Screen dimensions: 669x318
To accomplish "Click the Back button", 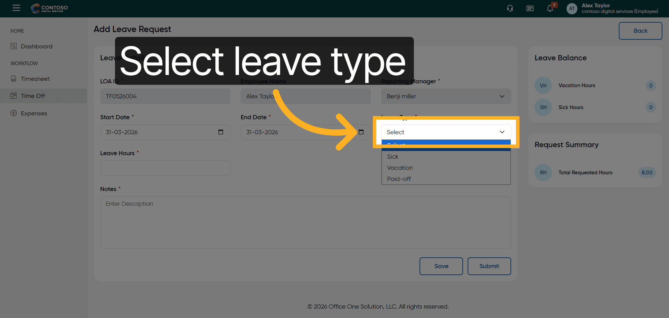I will (x=640, y=31).
